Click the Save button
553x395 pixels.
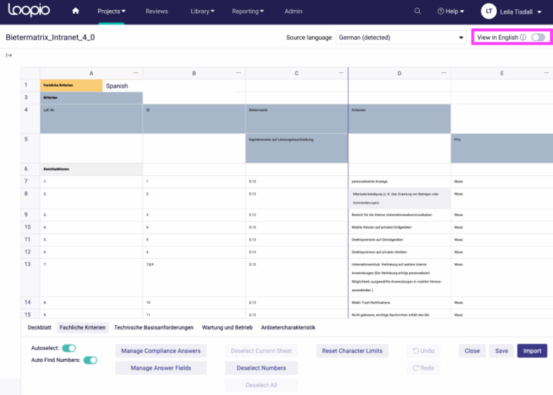pyautogui.click(x=501, y=351)
